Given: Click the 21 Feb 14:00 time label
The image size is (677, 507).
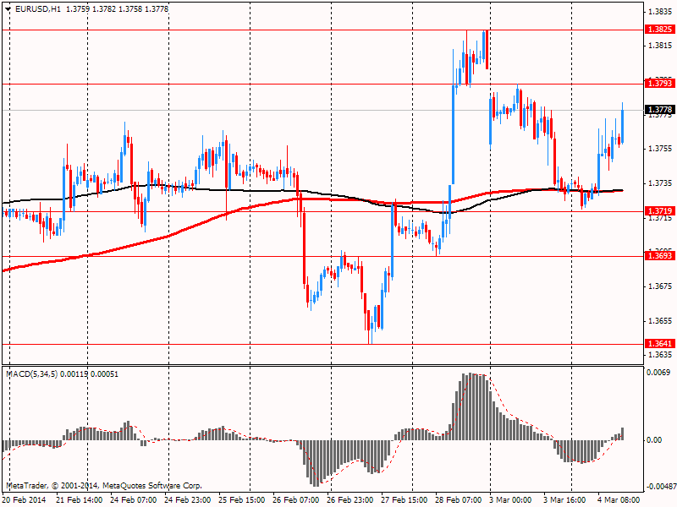Looking at the screenshot, I should coord(80,500).
